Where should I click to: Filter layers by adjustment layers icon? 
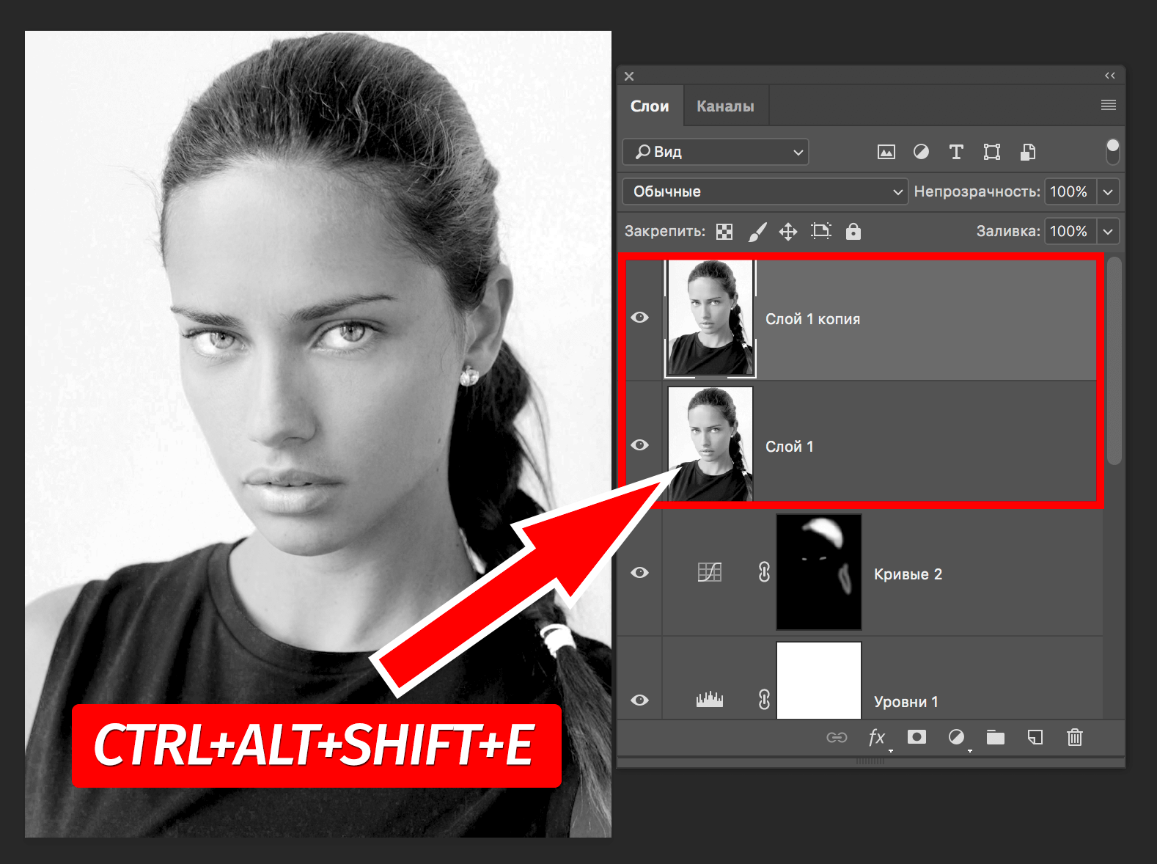(921, 152)
